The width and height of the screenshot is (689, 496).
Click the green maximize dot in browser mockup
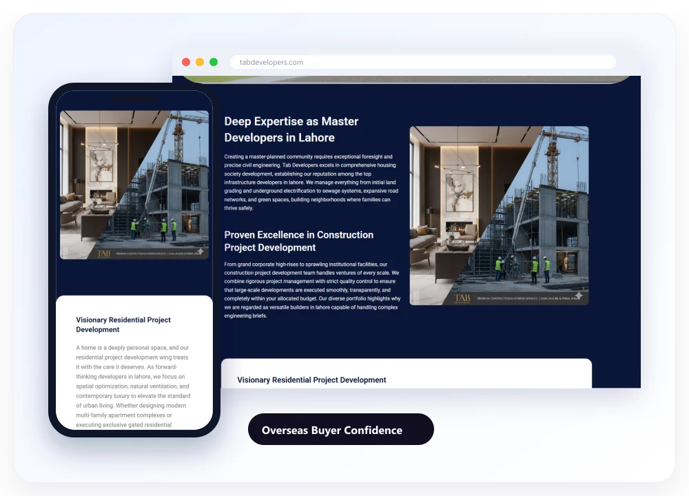pyautogui.click(x=214, y=62)
